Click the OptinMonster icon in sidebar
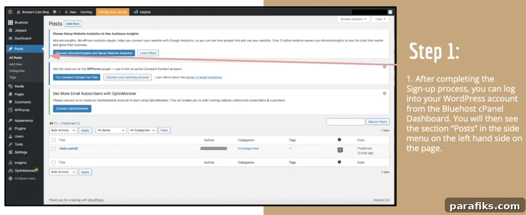This screenshot has width=526, height=215. (x=11, y=170)
